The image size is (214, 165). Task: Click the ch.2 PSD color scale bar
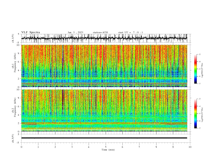(195, 114)
